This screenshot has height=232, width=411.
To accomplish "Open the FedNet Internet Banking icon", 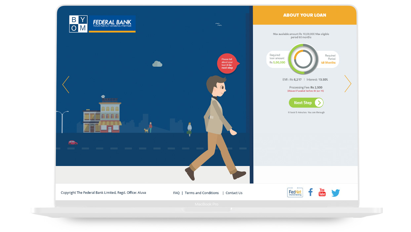I will pyautogui.click(x=295, y=192).
